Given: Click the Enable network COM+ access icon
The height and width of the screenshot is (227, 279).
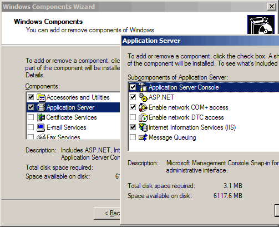Looking at the screenshot, I should click(143, 107).
